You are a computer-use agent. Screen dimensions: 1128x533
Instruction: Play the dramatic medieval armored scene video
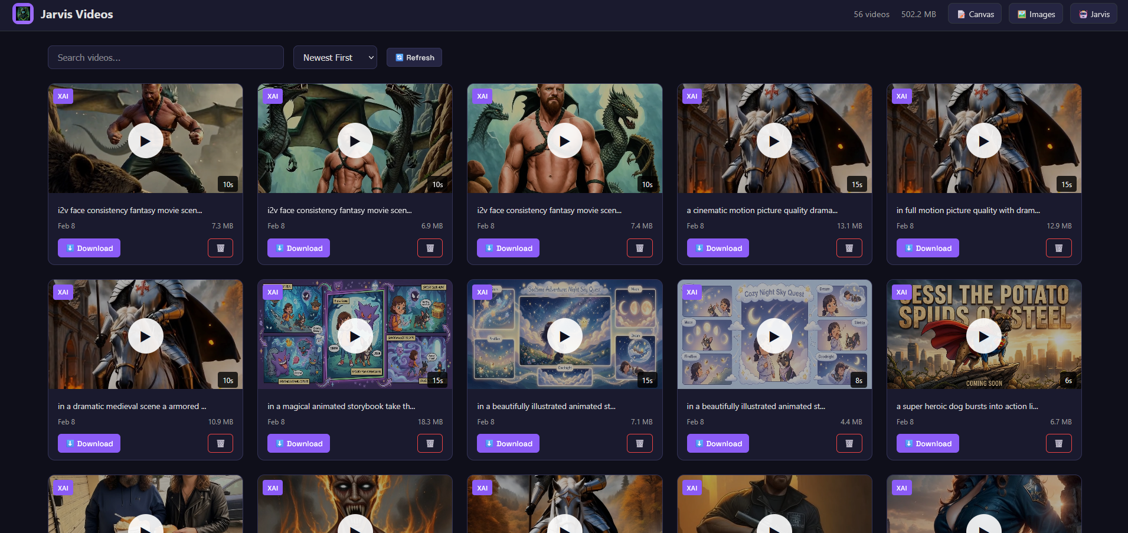point(145,336)
